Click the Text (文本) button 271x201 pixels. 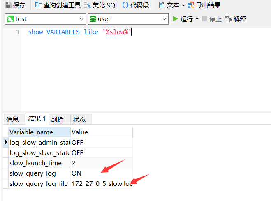[169, 5]
